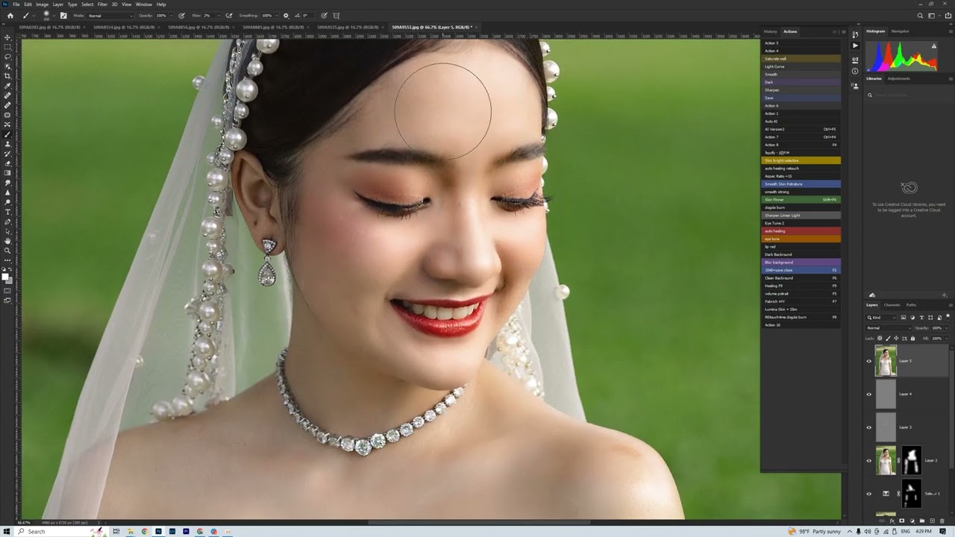The image size is (955, 537).
Task: Hide Layer 2 visibility eye
Action: click(868, 460)
